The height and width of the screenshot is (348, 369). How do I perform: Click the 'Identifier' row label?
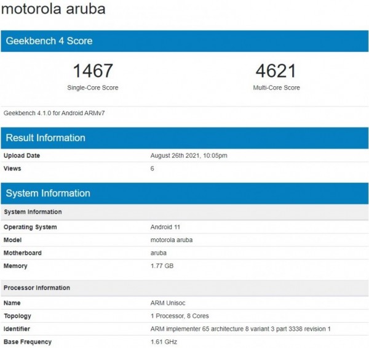(x=17, y=329)
